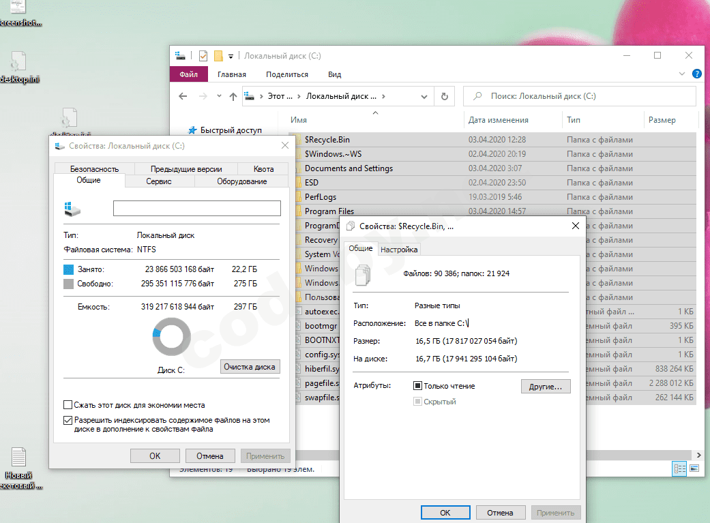
Task: Navigate up one folder level arrow
Action: click(x=233, y=96)
